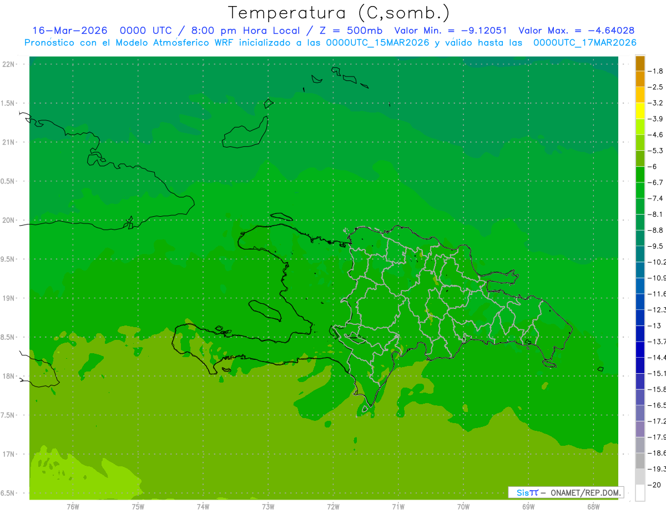Click the '20N' latitude label
The width and height of the screenshot is (666, 514).
coord(8,220)
